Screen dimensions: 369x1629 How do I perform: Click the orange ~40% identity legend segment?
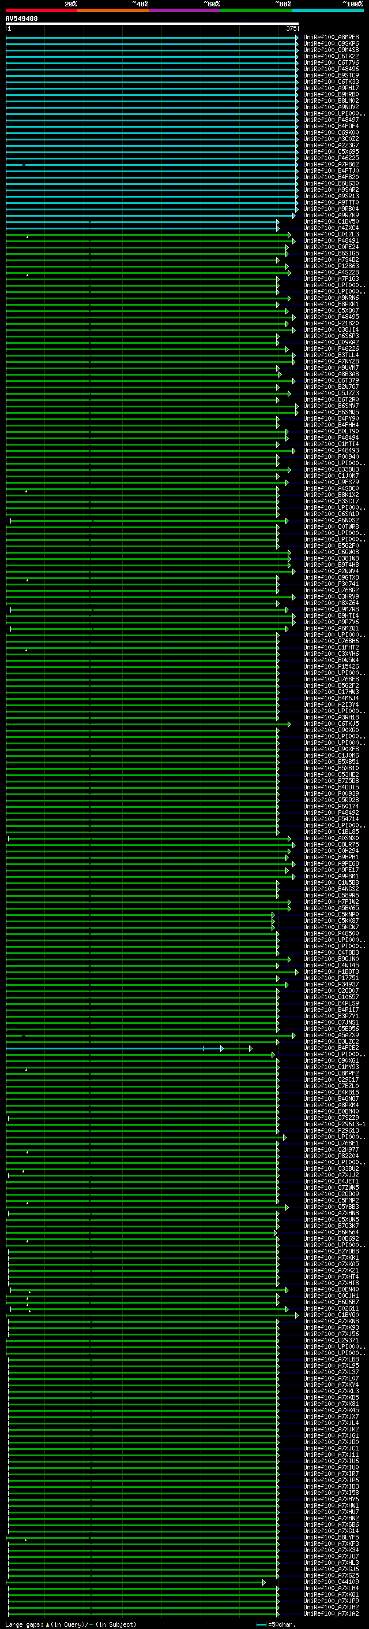[113, 10]
